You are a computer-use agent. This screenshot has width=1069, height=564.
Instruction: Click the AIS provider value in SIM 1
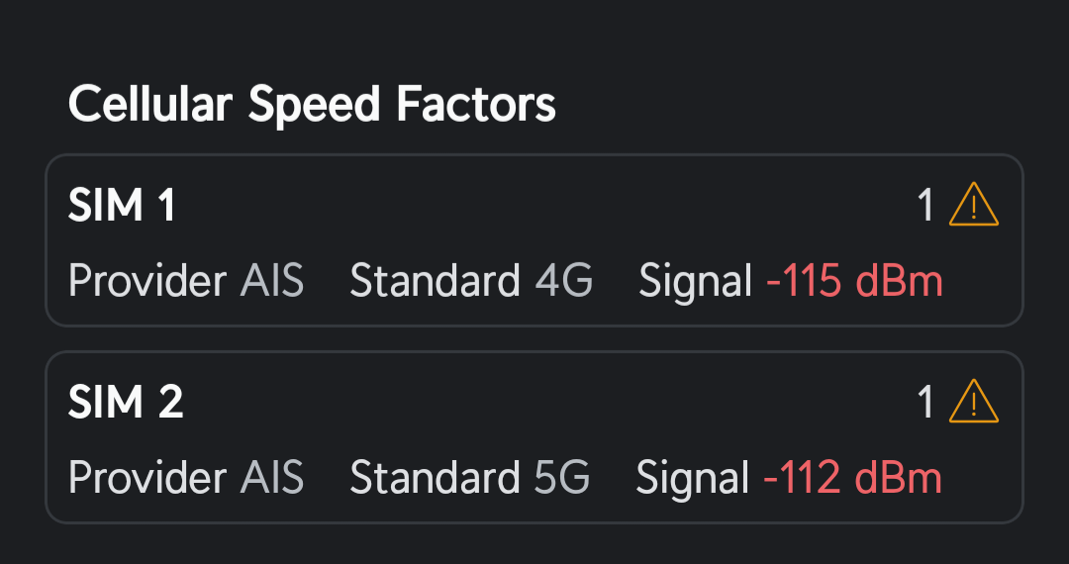pyautogui.click(x=272, y=282)
